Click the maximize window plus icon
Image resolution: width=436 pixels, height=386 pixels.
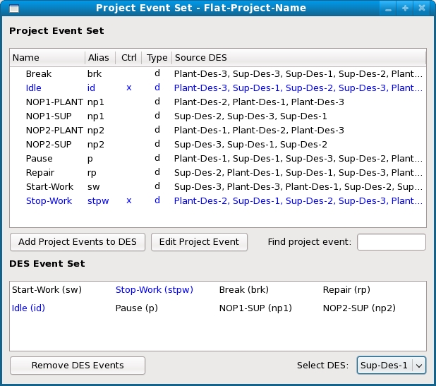click(405, 8)
